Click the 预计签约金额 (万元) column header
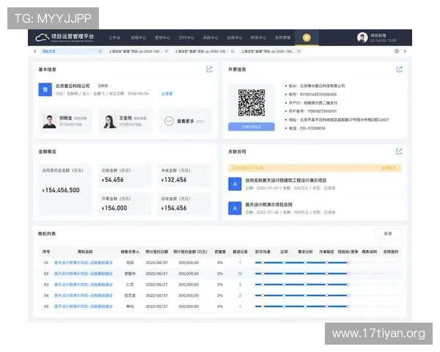Viewport: 440px width, 352px height. click(190, 252)
